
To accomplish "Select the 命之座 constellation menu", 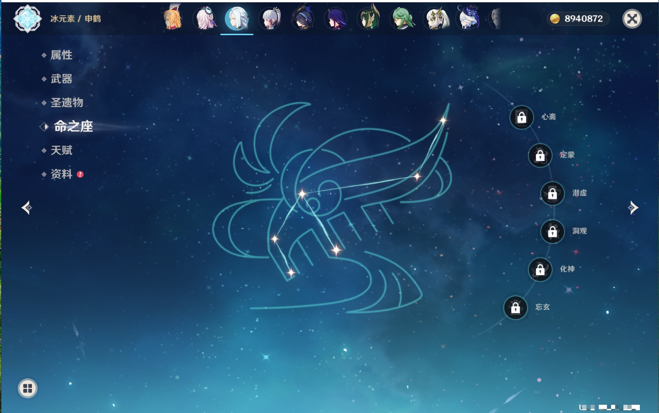I will [73, 126].
